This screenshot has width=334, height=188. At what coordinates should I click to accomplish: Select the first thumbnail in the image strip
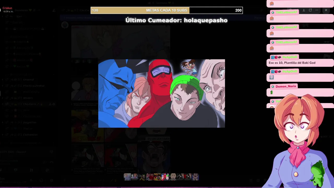point(127,177)
